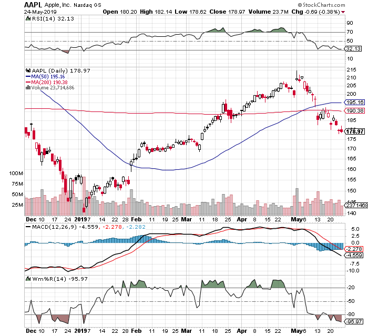
Task: Click the AAPL ticker symbol heading
Action: (33, 5)
